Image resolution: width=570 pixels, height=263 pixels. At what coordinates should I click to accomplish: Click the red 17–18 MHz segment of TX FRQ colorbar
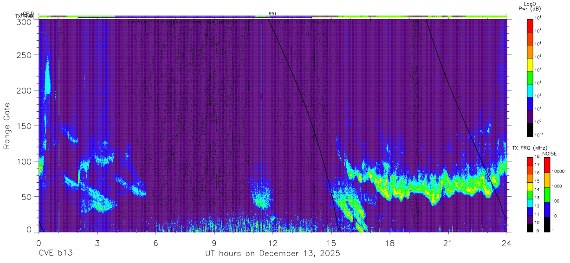(x=530, y=162)
